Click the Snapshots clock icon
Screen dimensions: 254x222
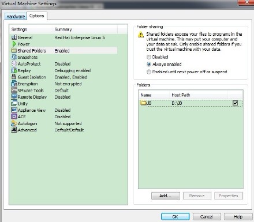[14, 57]
